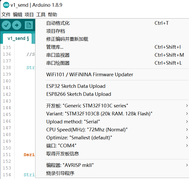Click the Verify checkmark button
189x179 pixels.
point(6,25)
